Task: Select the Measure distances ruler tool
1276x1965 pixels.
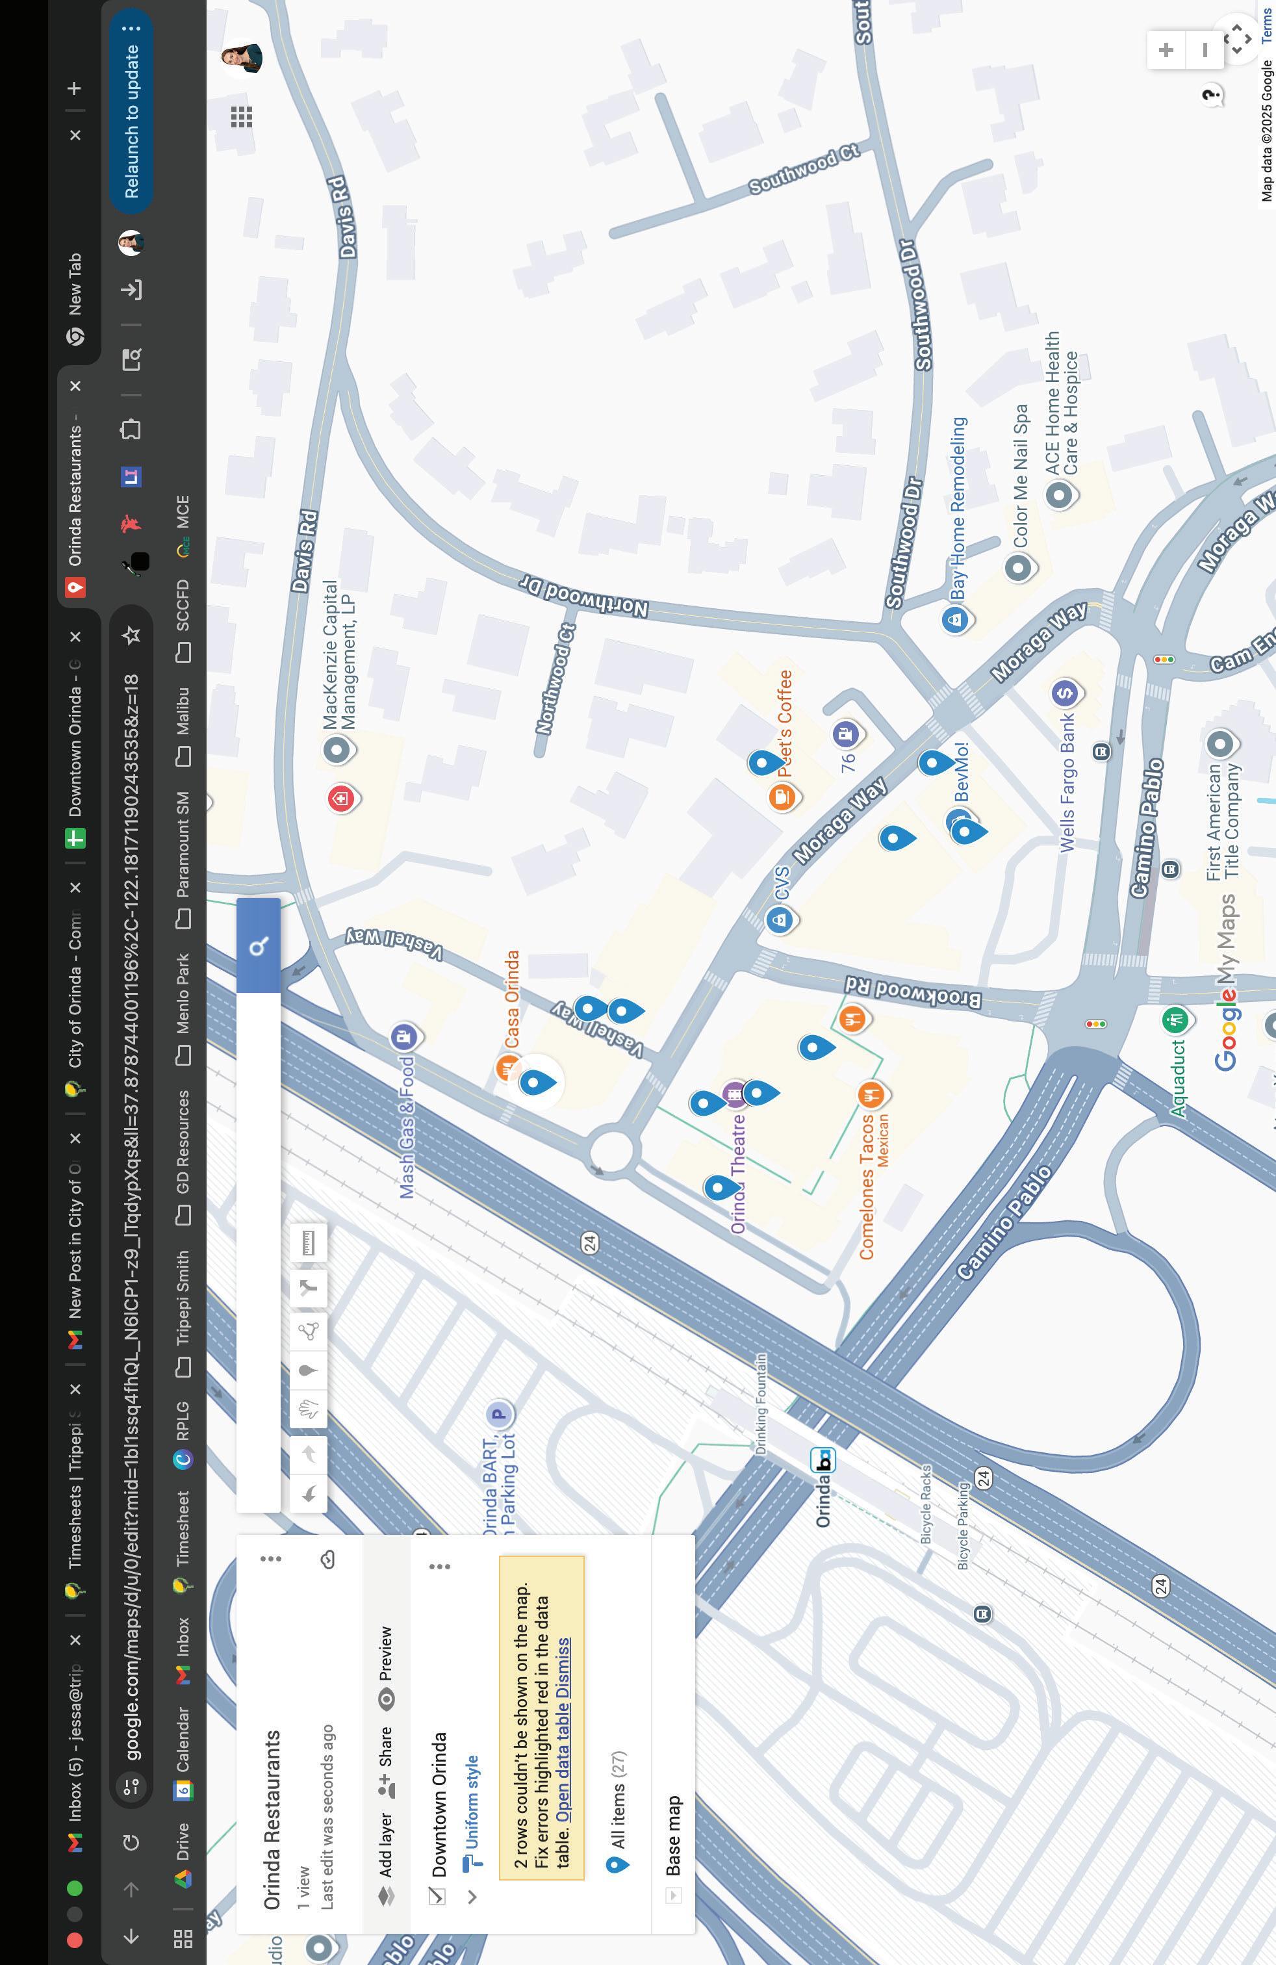Action: (x=308, y=1242)
